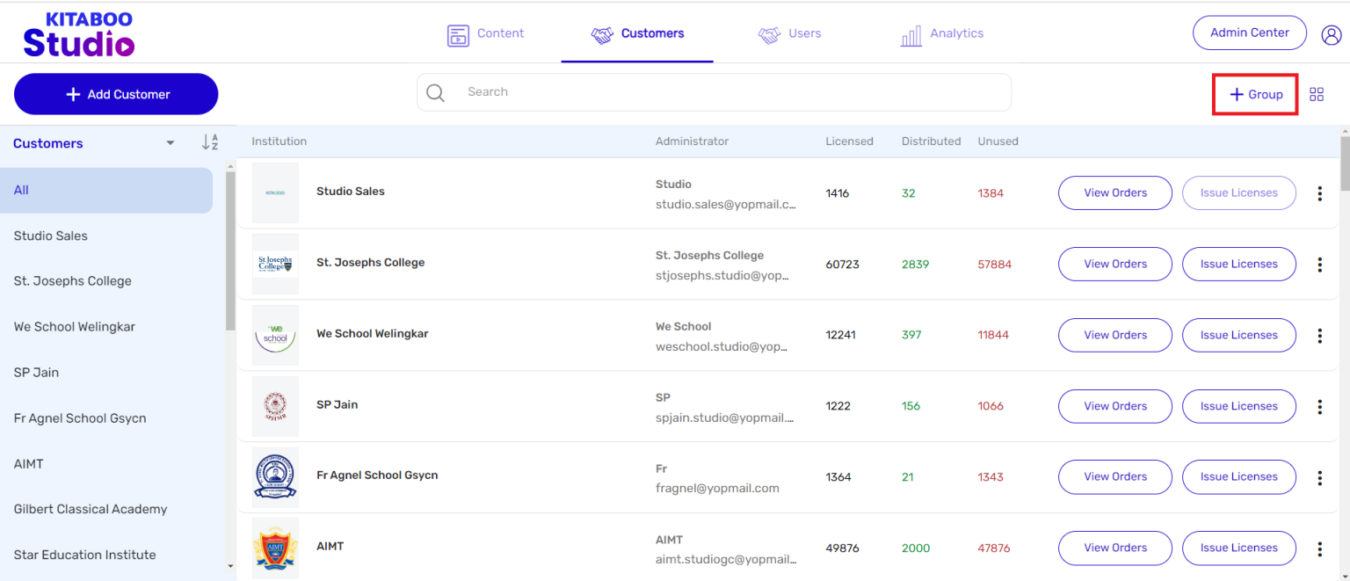Click Fr Agnel School Gsycn institution name
This screenshot has width=1350, height=581.
click(377, 476)
